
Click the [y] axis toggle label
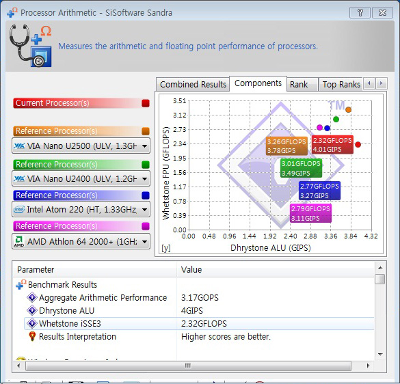coord(166,248)
